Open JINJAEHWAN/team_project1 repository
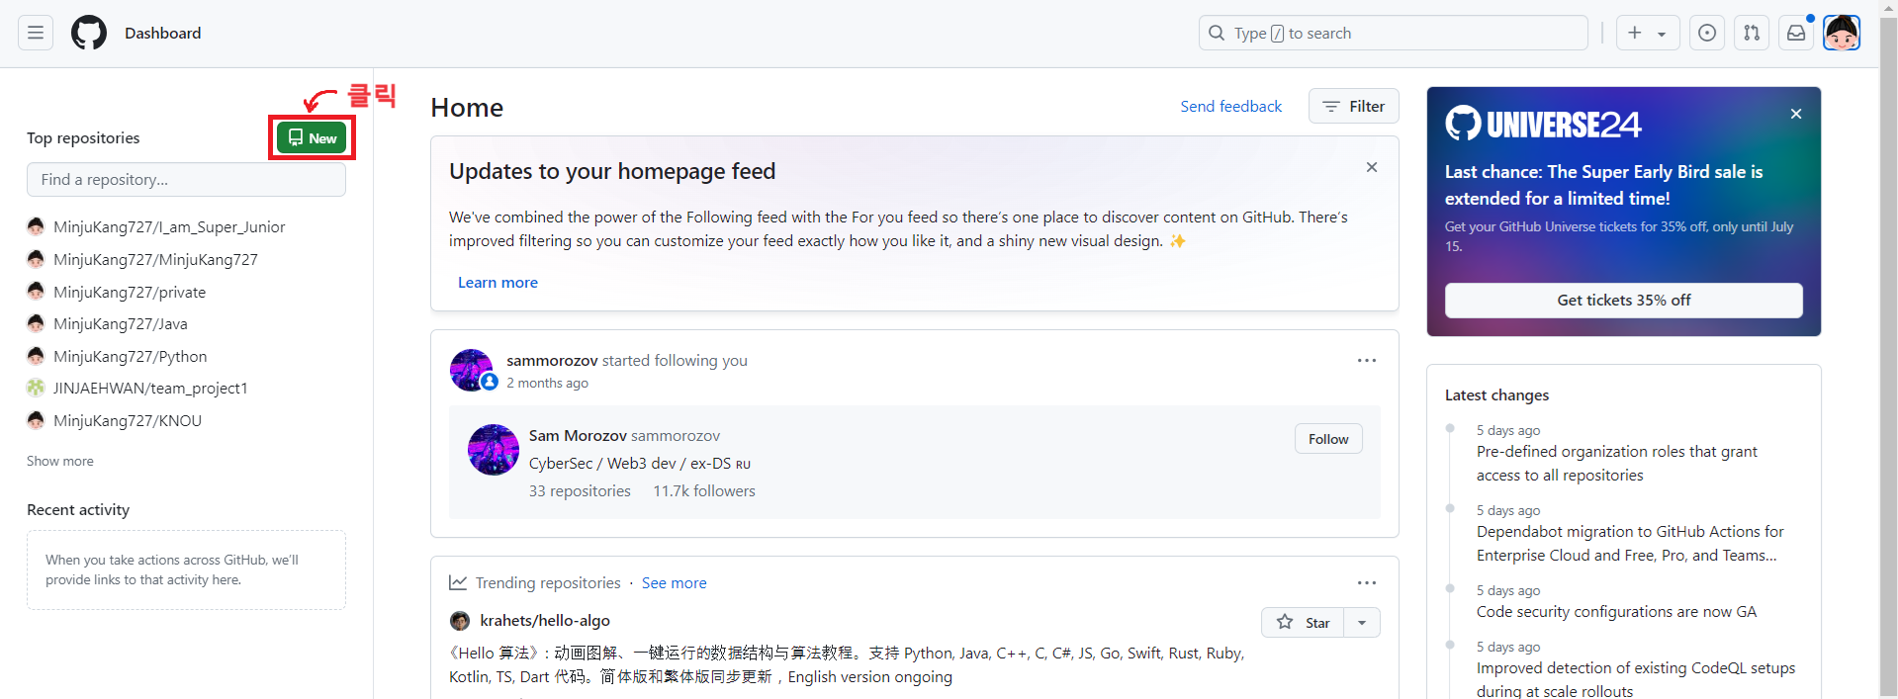 point(150,389)
